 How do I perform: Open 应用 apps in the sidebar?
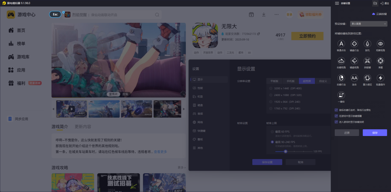(17, 70)
